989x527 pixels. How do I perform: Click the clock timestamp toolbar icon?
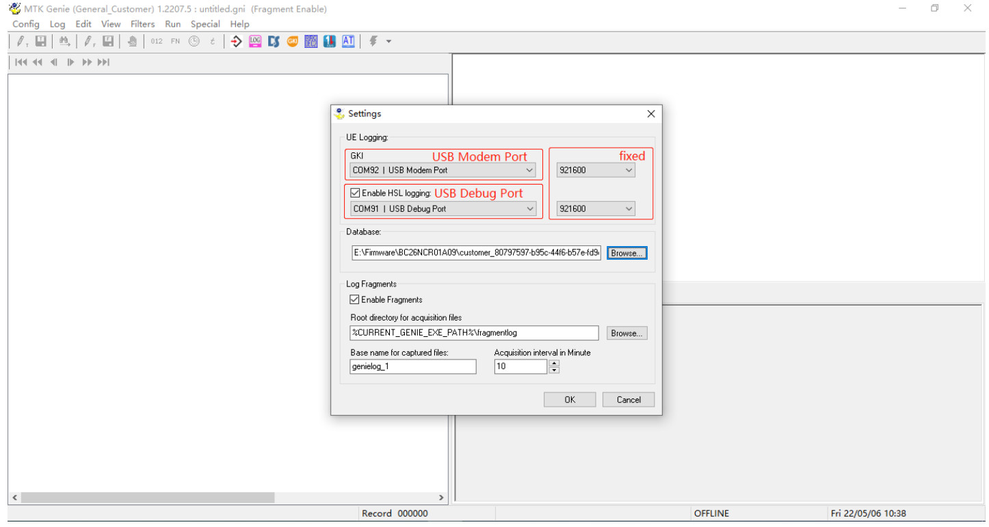(194, 42)
